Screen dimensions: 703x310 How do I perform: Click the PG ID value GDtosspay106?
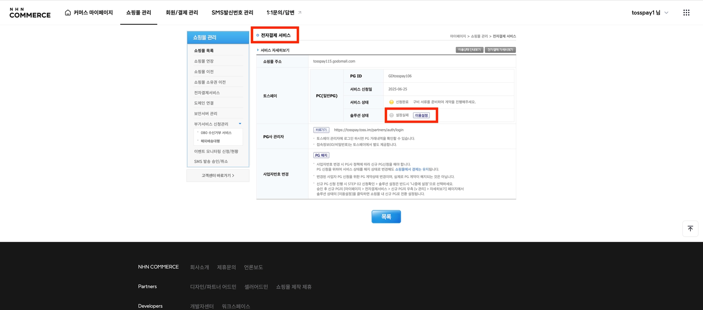(400, 76)
